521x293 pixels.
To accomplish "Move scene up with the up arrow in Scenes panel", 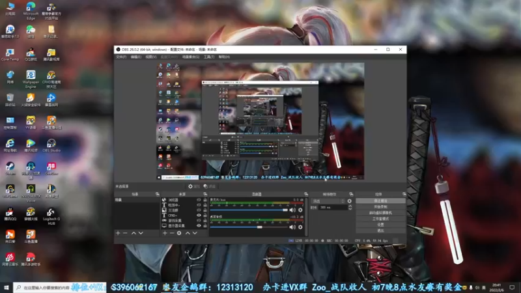I will click(x=134, y=233).
